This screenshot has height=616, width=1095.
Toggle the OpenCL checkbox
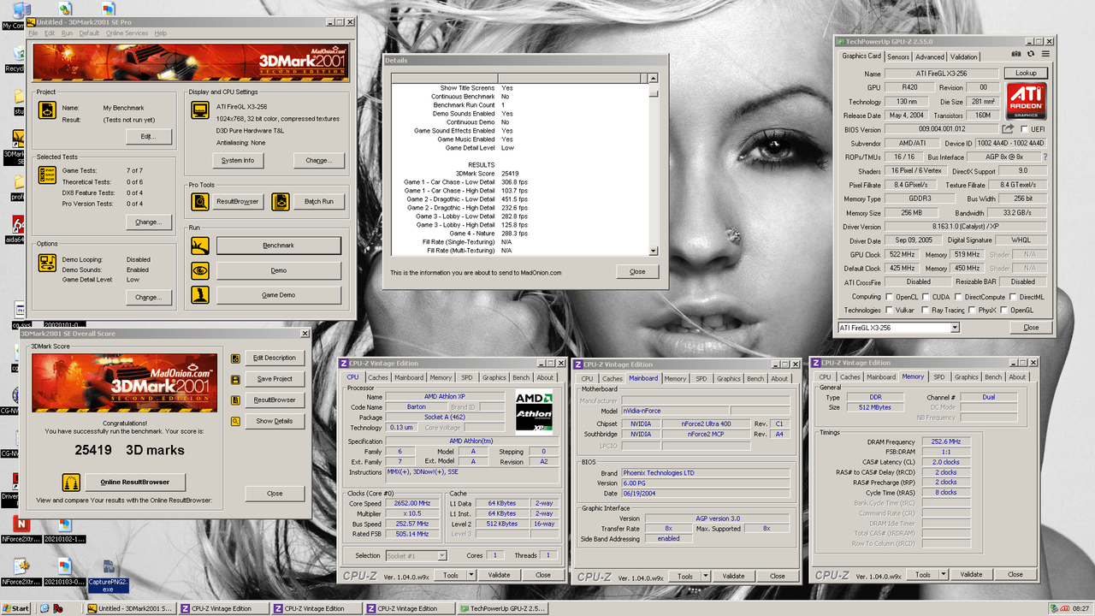click(x=891, y=297)
